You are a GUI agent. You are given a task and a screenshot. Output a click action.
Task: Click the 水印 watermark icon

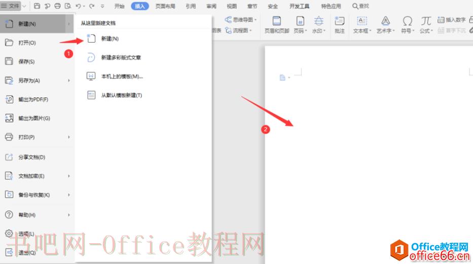click(318, 21)
